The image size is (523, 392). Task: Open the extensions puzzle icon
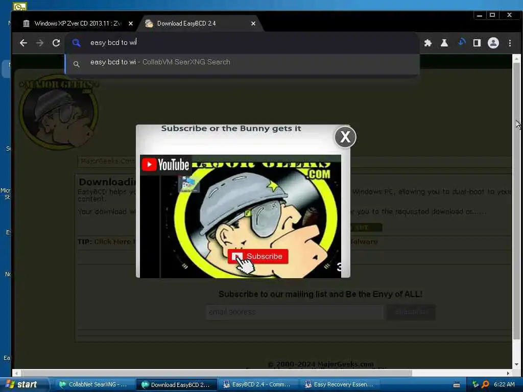428,43
